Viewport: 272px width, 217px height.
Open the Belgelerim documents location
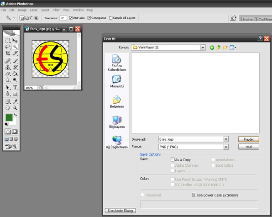coord(117,102)
